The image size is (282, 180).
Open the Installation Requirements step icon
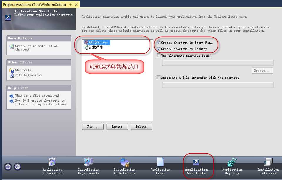89,162
